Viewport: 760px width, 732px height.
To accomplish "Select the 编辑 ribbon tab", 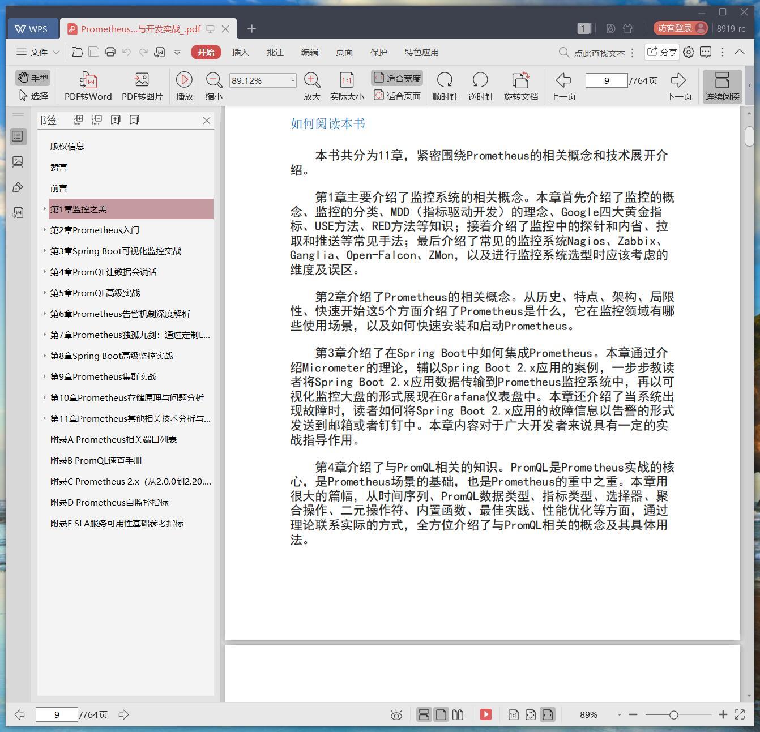I will coord(309,52).
